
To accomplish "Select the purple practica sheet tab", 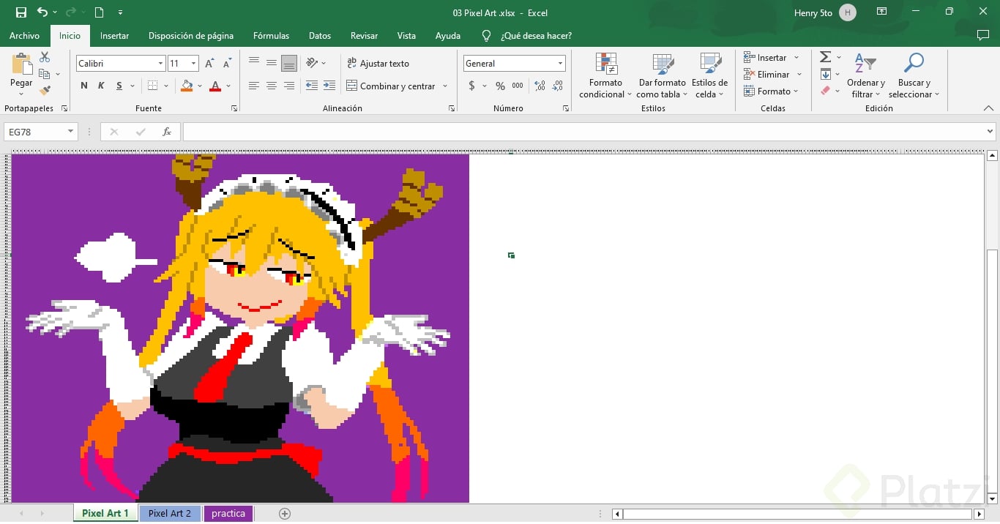I will tap(228, 513).
